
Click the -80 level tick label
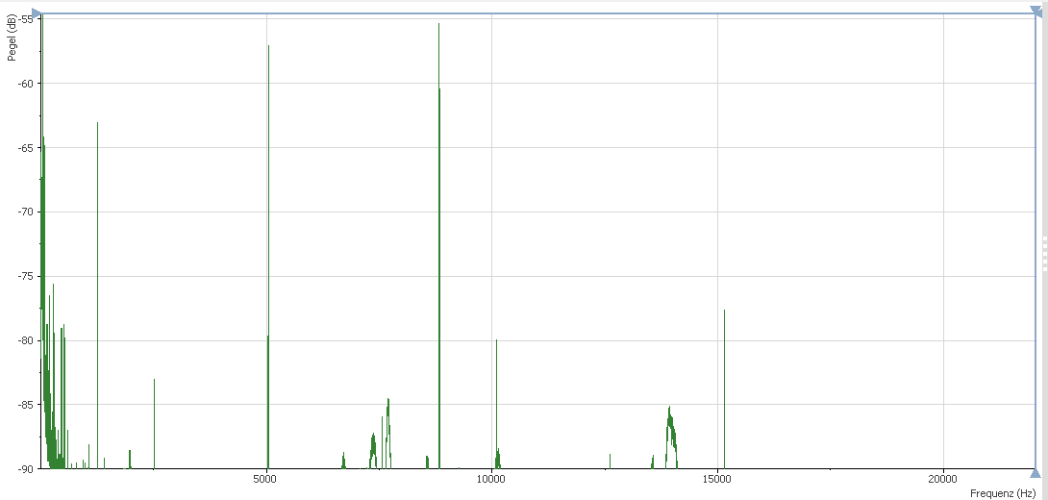click(27, 340)
